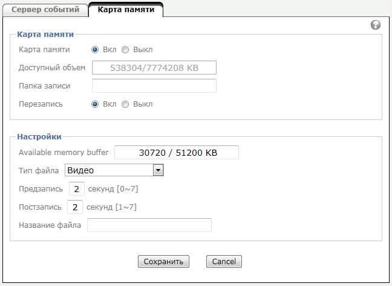The image size is (392, 286).
Task: Click the Предзапись label
Action: coord(41,189)
